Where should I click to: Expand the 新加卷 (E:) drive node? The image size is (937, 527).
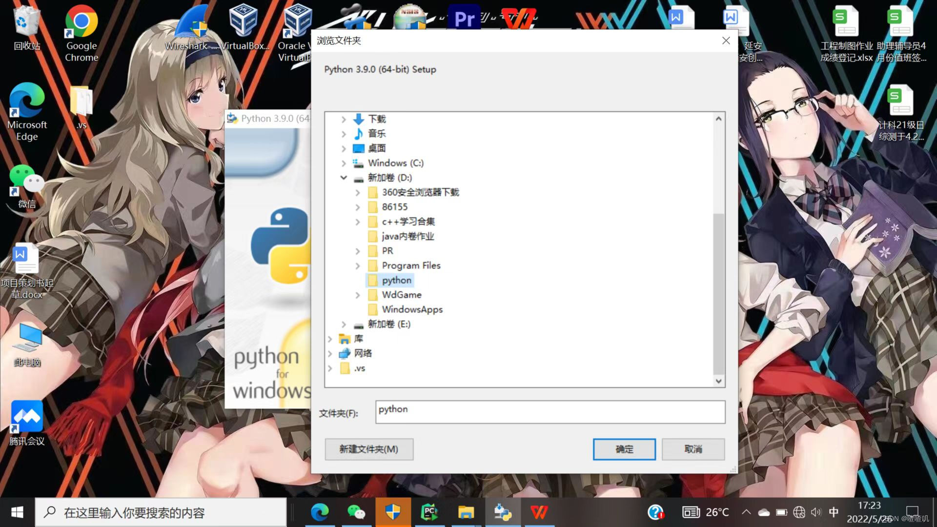point(344,324)
